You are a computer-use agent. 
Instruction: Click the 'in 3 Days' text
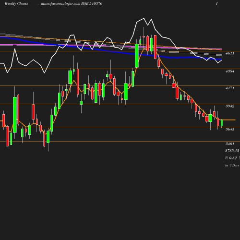[232, 166]
